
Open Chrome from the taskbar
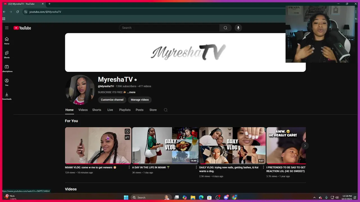234,198
